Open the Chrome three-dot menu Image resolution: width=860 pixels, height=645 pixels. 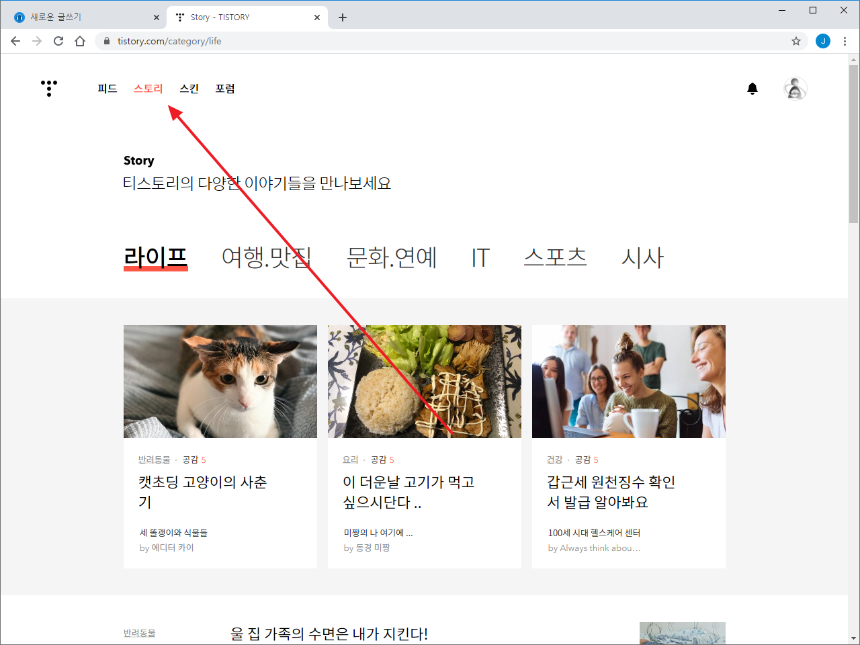[x=845, y=41]
